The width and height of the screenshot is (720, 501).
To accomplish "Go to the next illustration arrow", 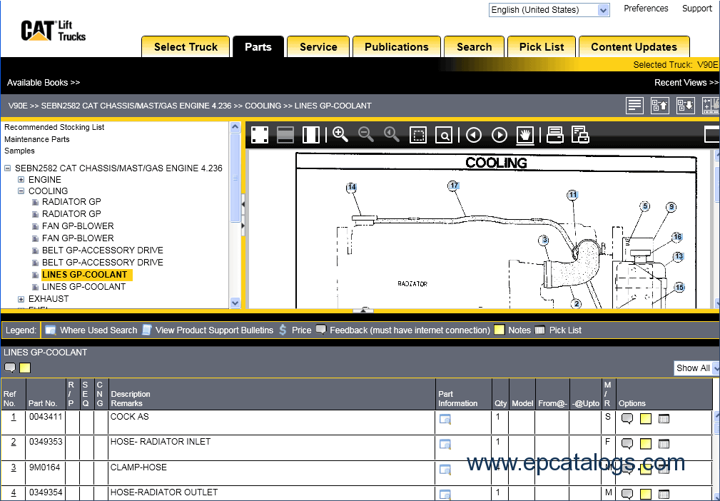I will (x=500, y=135).
